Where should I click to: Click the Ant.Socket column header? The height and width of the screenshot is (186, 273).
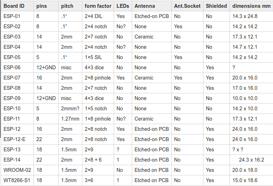click(187, 6)
